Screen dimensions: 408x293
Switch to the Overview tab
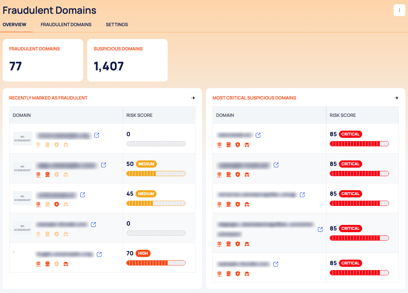[14, 25]
